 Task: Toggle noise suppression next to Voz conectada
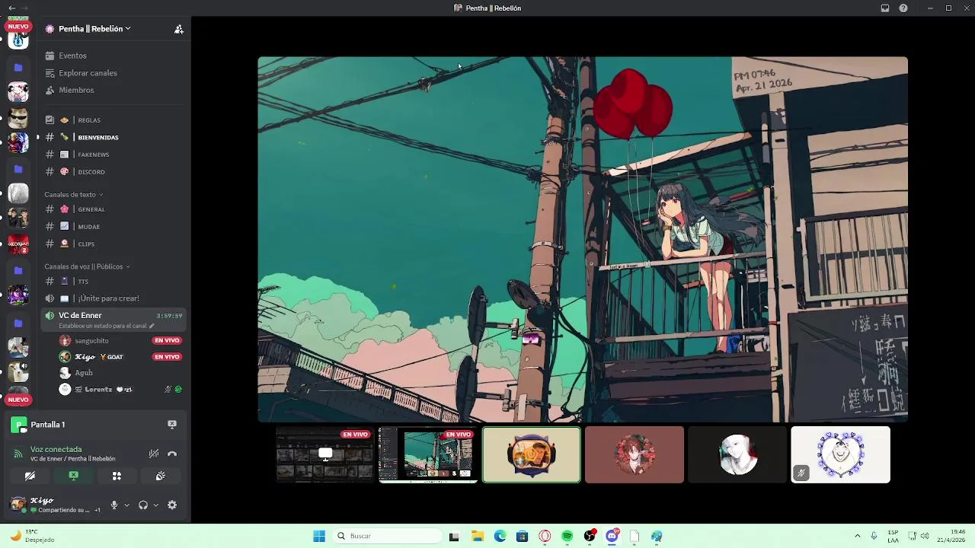(154, 454)
